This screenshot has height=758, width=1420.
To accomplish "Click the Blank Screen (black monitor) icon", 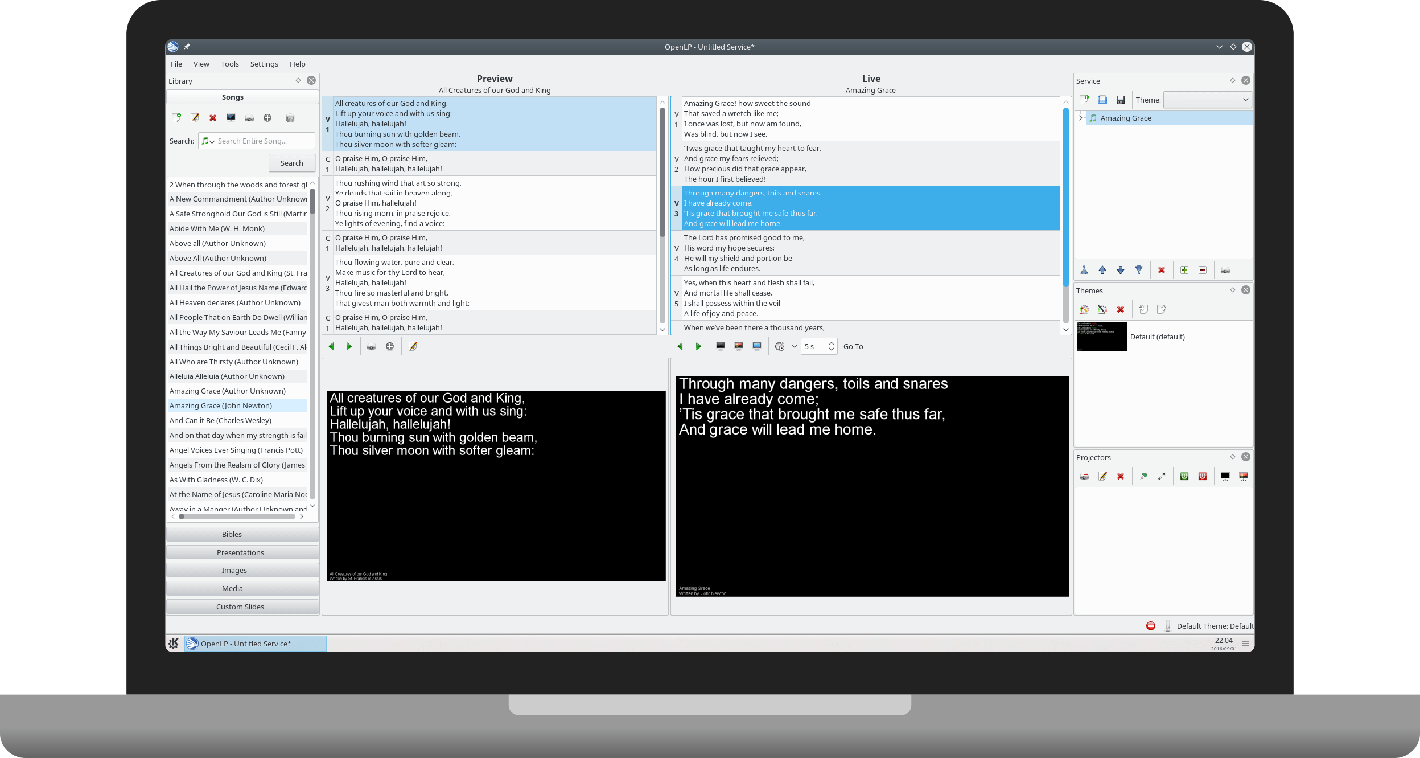I will 720,346.
